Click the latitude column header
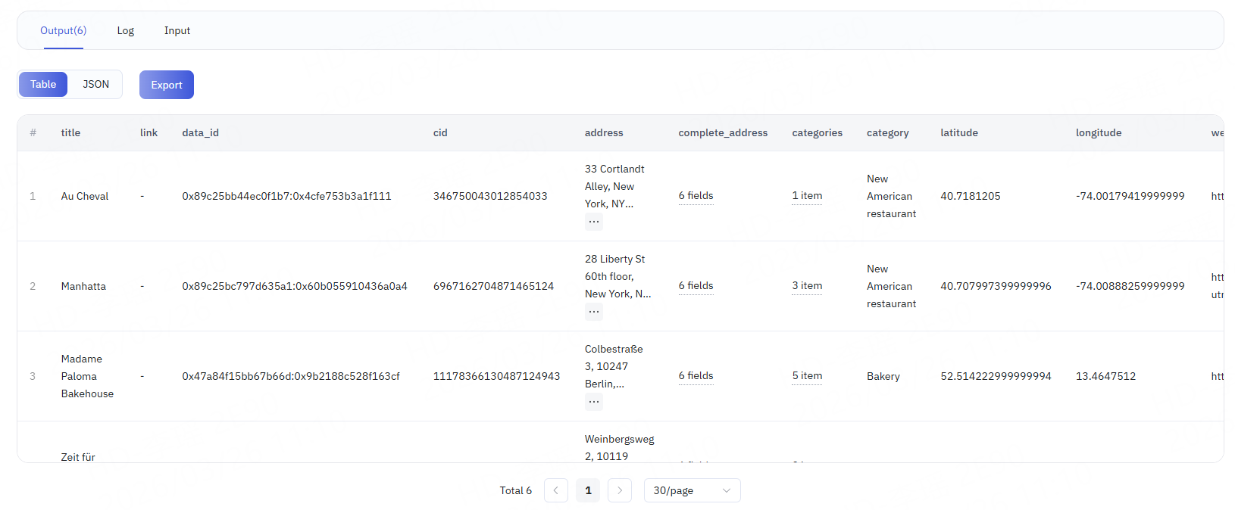Image resolution: width=1235 pixels, height=510 pixels. (958, 133)
